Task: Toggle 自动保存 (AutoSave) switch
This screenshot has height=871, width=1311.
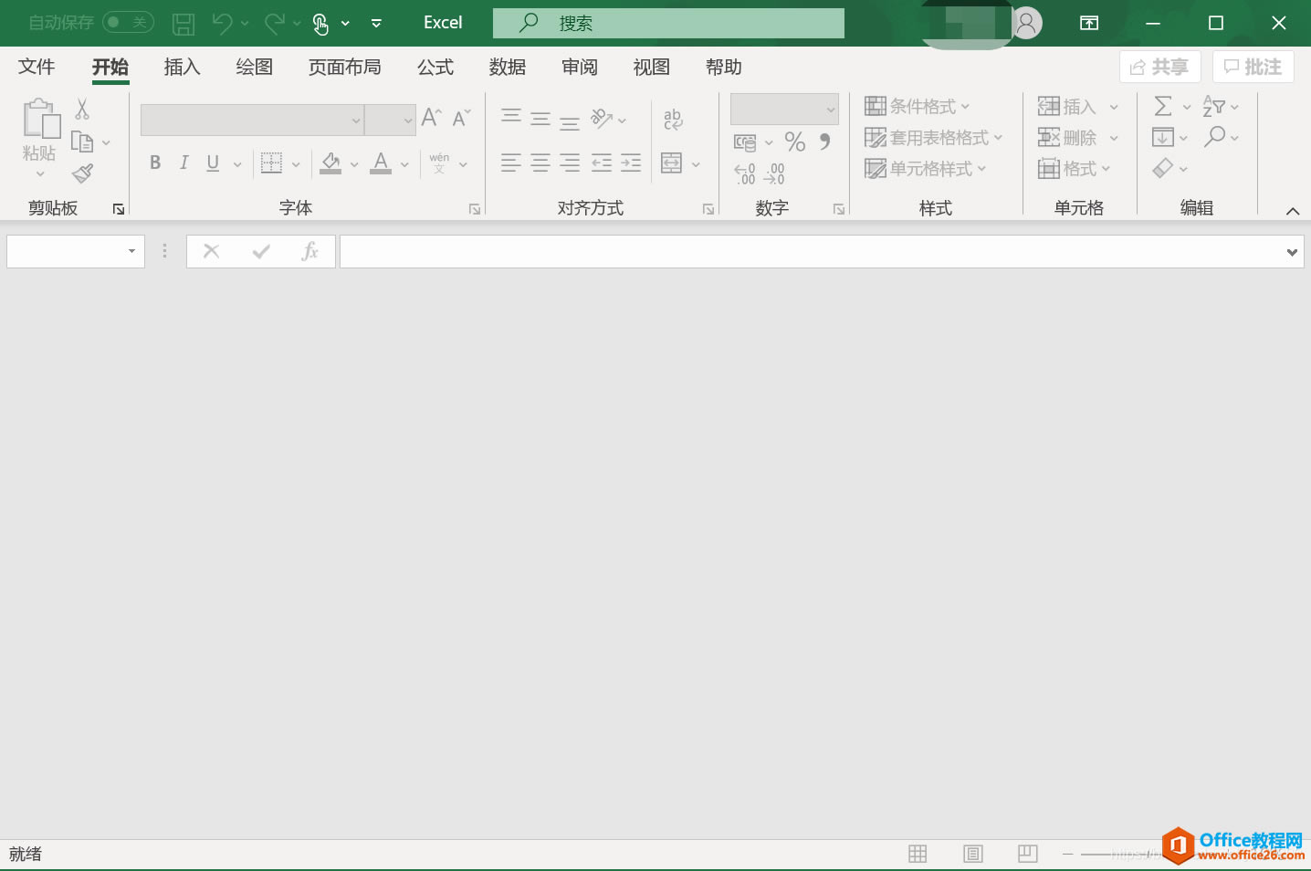Action: [x=128, y=22]
